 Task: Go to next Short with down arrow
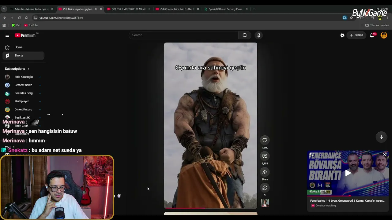click(381, 137)
